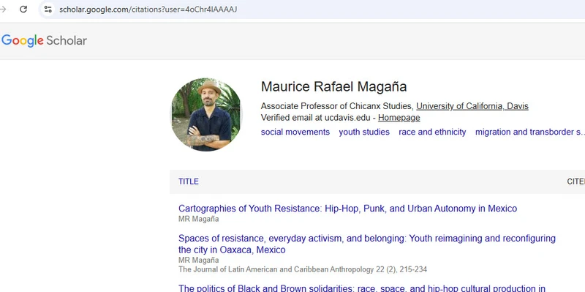Visit the author's Homepage link
Viewport: 585px width, 292px height.
(399, 118)
